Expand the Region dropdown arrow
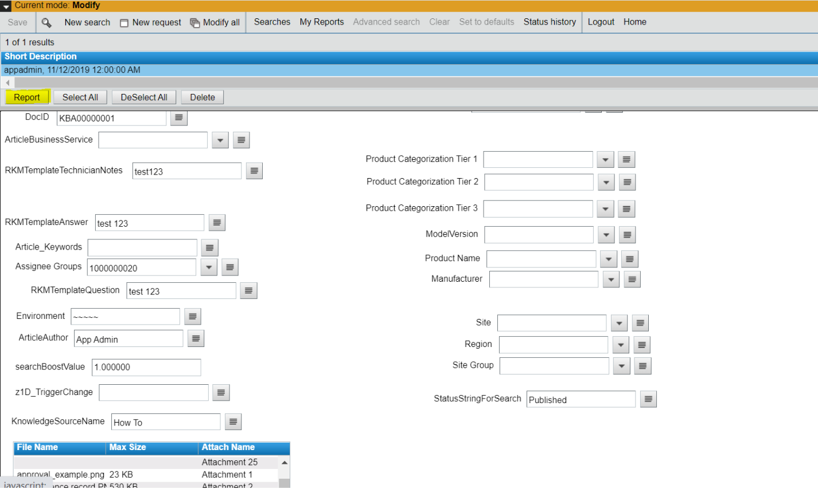Image resolution: width=818 pixels, height=489 pixels. point(621,345)
